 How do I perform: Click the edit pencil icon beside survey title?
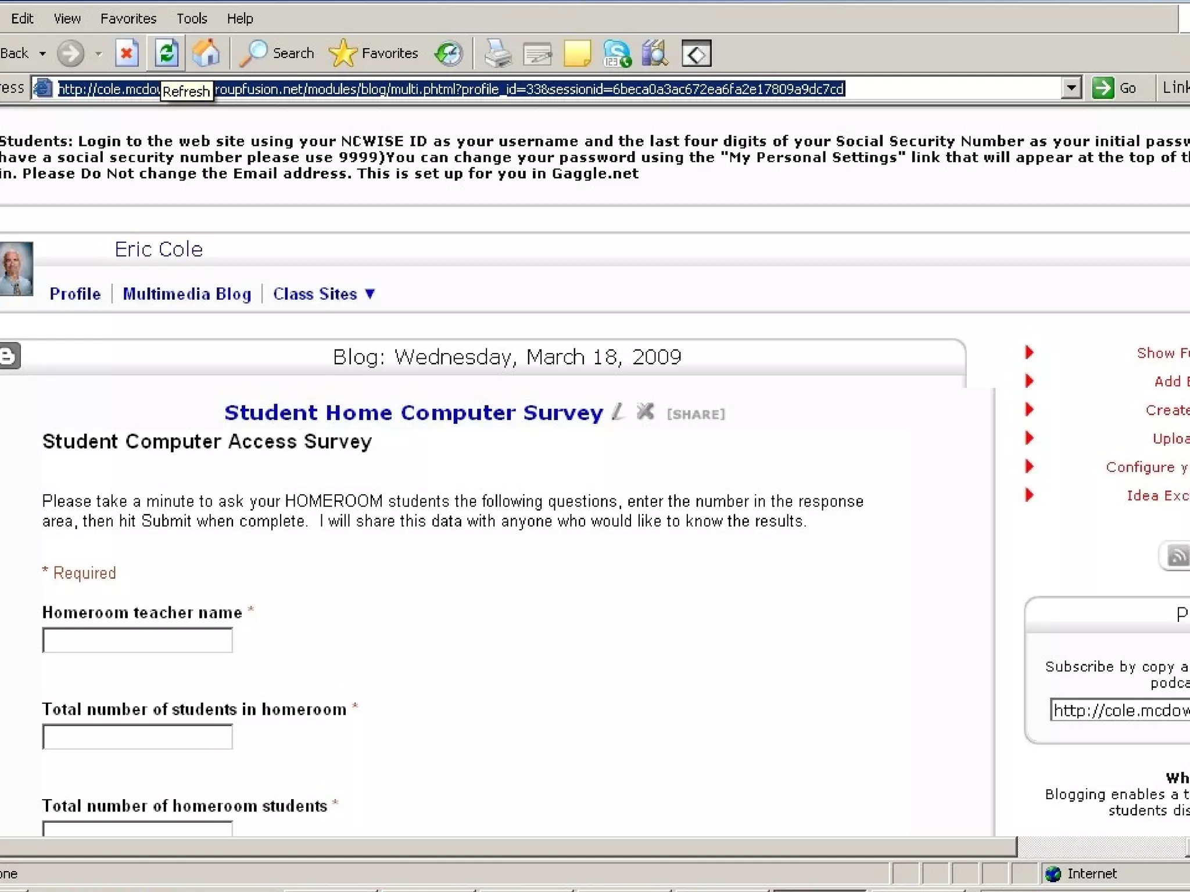618,412
